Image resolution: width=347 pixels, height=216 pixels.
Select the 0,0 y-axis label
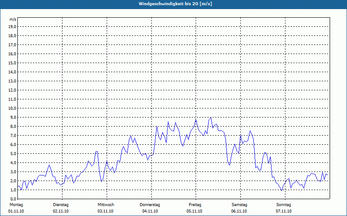[13, 199]
